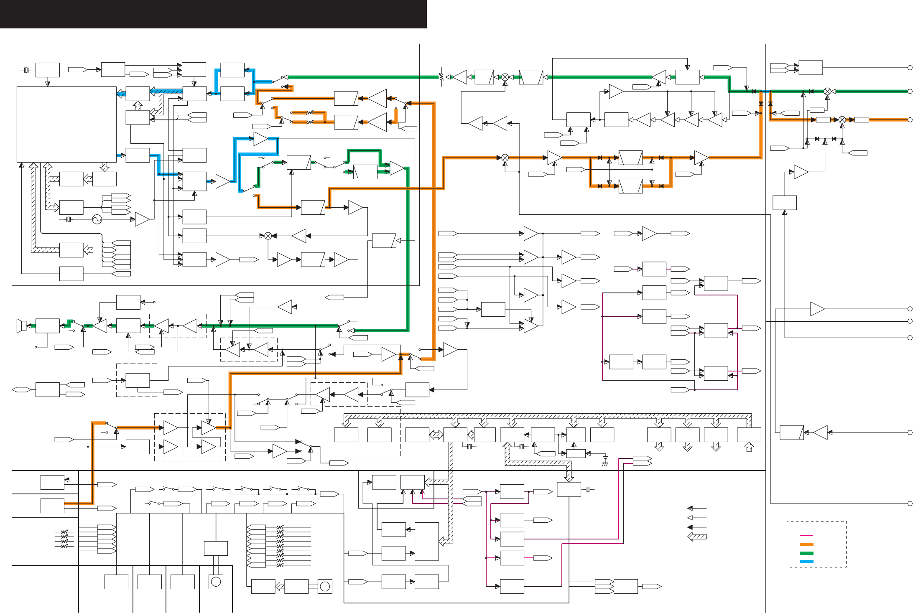Select the blue bar in the legend box
Viewport: 913px width, 613px height.
[x=806, y=562]
